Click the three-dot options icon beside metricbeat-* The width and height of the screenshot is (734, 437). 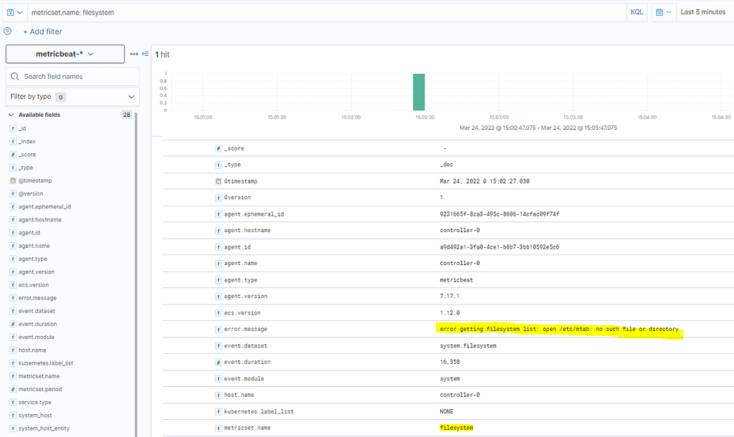point(135,54)
